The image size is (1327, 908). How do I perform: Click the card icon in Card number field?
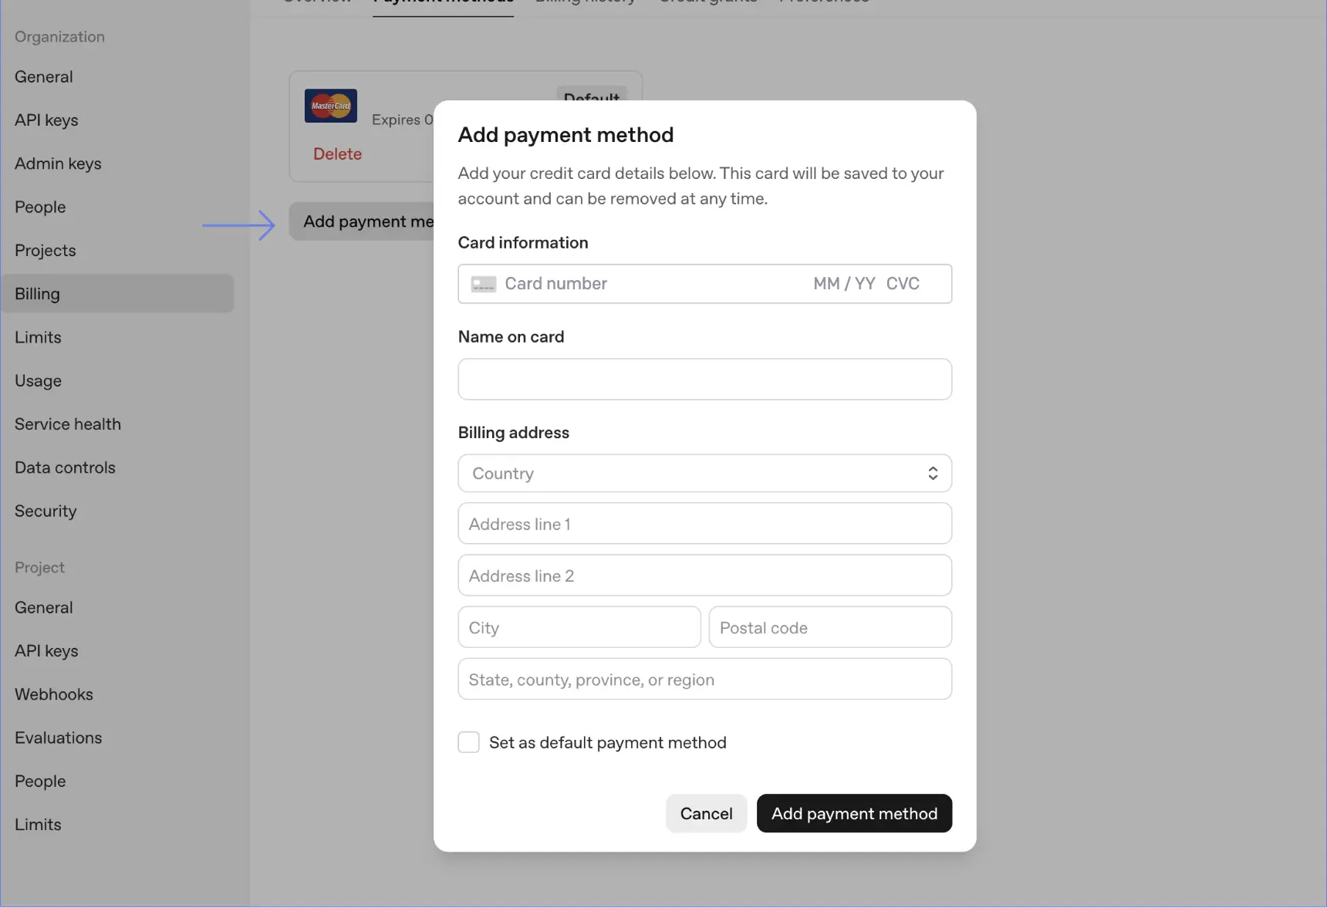(484, 284)
